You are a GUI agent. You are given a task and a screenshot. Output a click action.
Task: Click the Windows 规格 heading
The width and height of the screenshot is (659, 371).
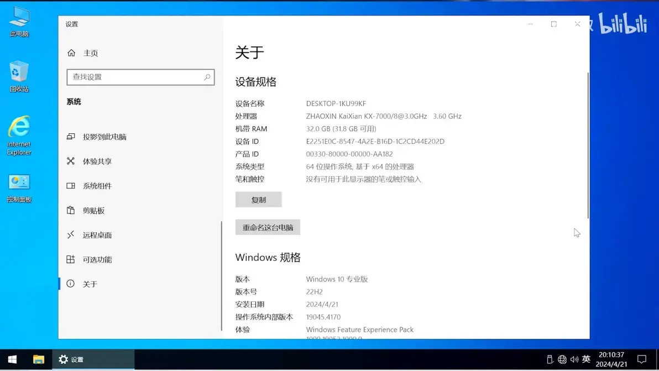(x=268, y=257)
